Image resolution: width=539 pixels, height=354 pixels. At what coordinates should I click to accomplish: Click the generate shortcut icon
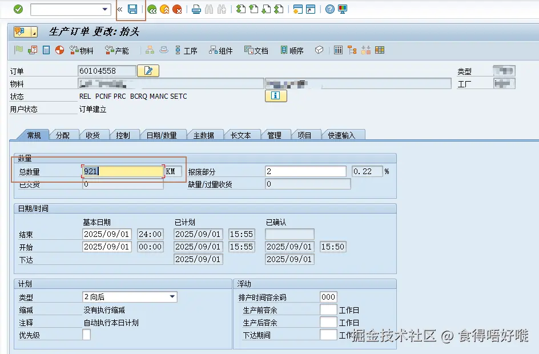[x=311, y=9]
